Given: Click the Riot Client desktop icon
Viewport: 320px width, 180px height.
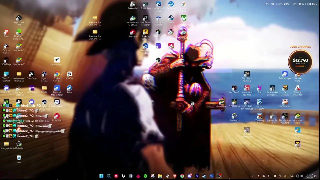Looking at the screenshot, I should (57, 117).
